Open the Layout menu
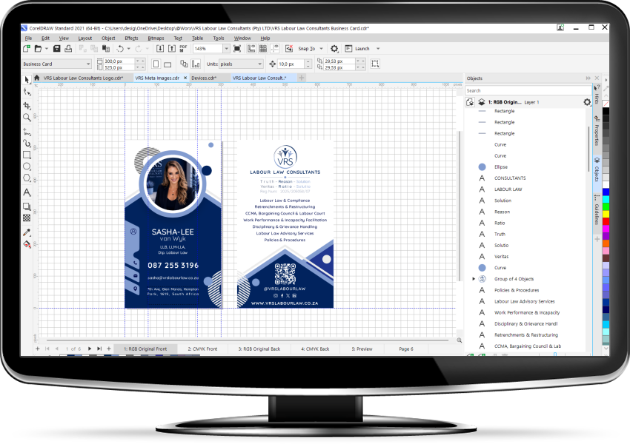 click(84, 38)
